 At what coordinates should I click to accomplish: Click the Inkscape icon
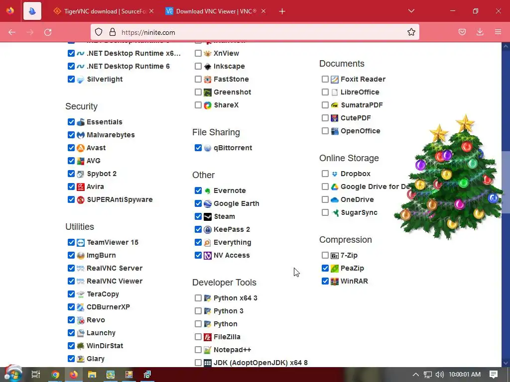pos(208,66)
